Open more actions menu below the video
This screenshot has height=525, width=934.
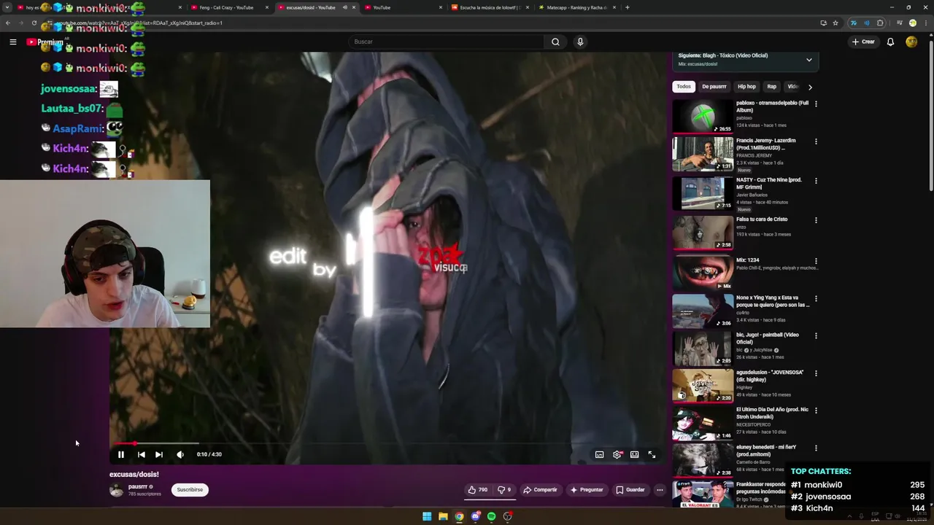(660, 490)
